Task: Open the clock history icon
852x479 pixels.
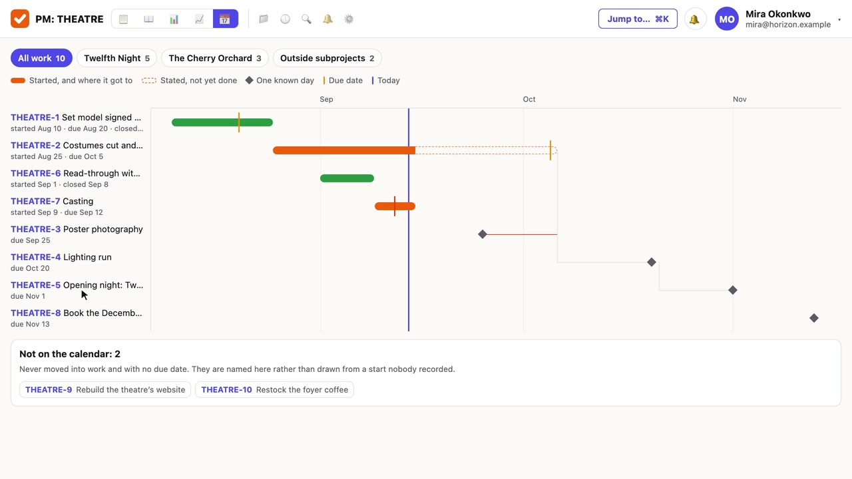Action: 285,19
